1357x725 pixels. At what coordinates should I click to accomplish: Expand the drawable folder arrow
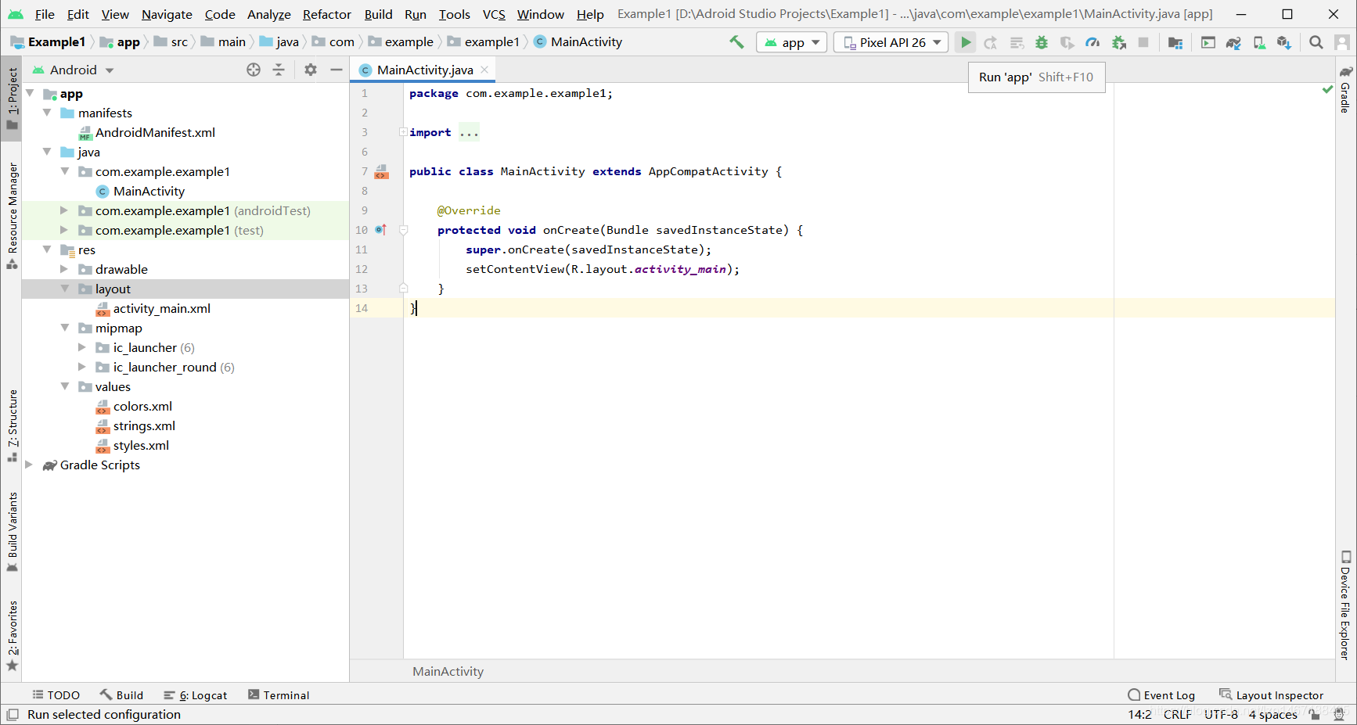click(x=64, y=269)
